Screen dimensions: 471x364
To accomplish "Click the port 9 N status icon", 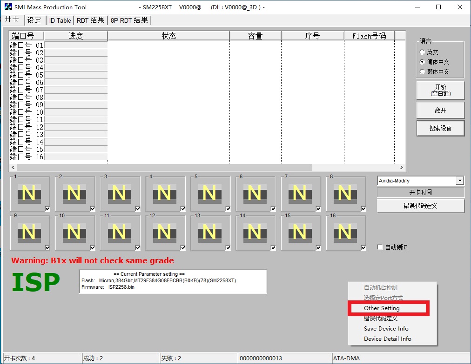I will tap(29, 232).
